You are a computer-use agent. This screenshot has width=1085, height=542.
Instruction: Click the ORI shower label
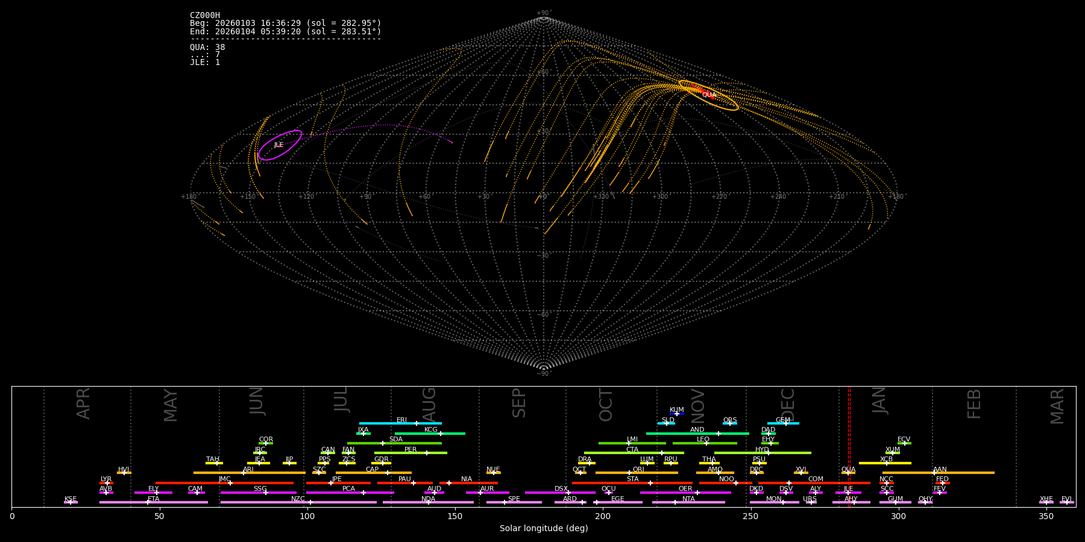point(638,469)
